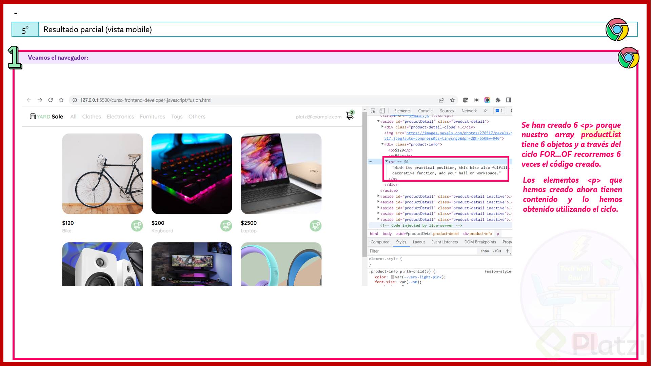Screen dimensions: 651x366
Task: Select the Styles tab
Action: click(x=401, y=242)
